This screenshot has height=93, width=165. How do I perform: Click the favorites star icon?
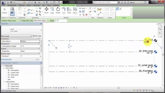coord(125,2)
